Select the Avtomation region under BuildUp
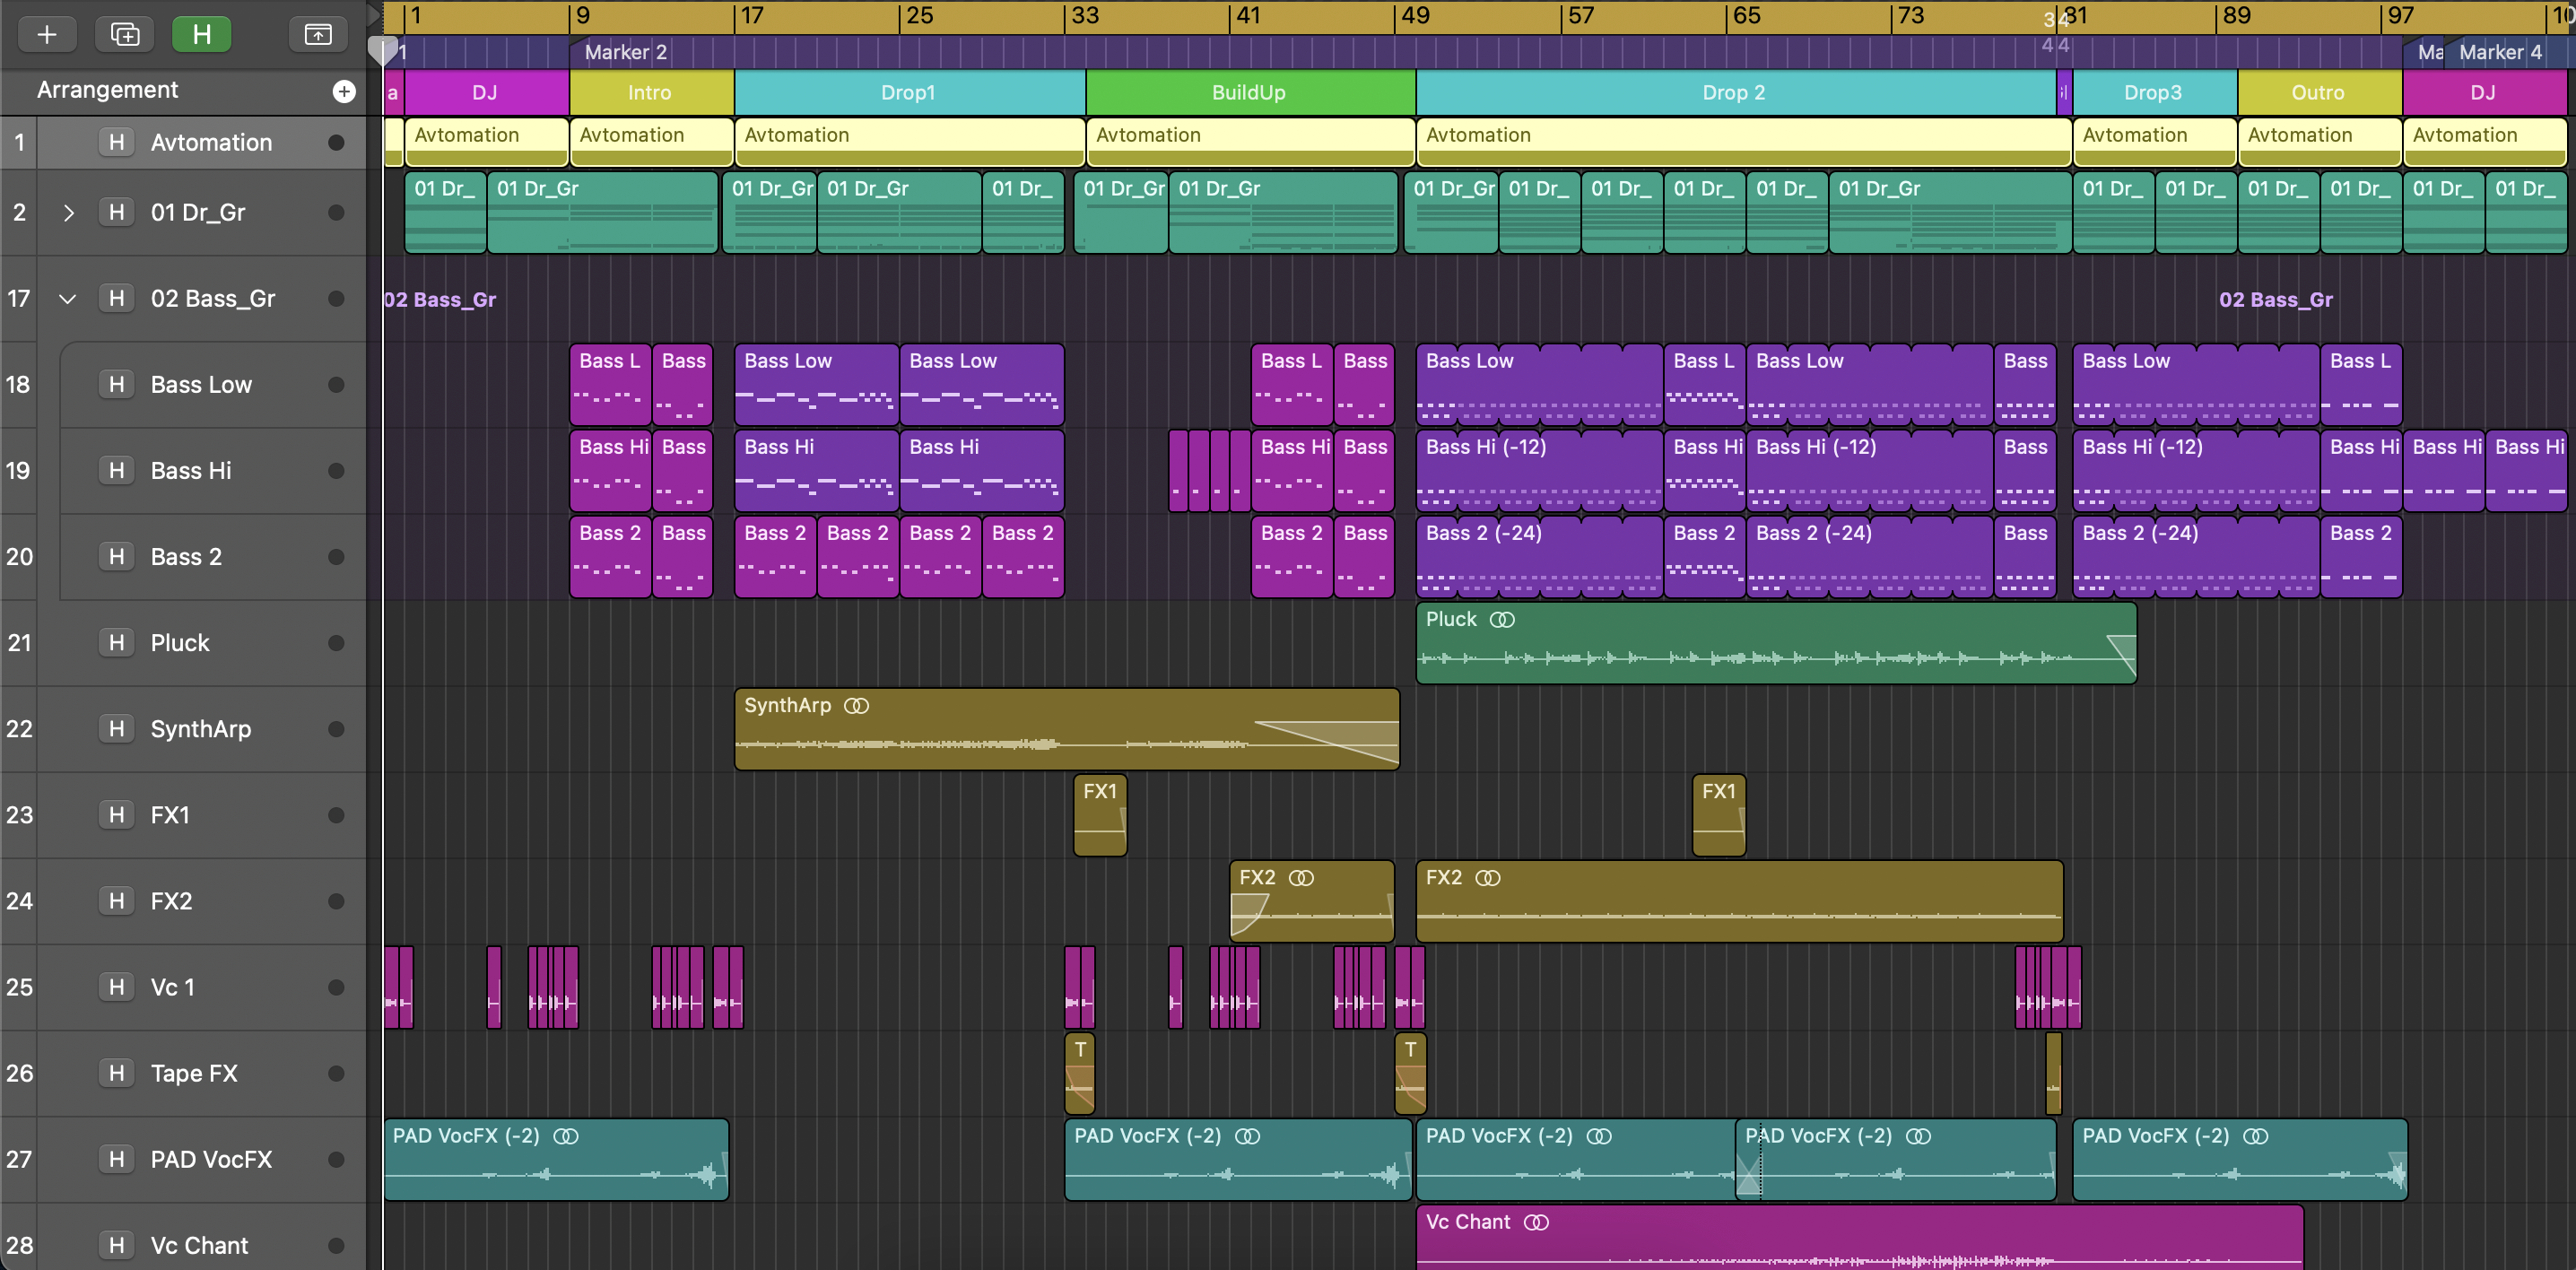 (x=1250, y=142)
